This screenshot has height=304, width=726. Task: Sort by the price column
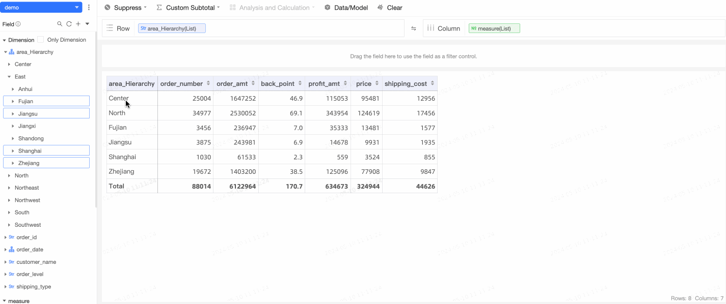pyautogui.click(x=377, y=84)
